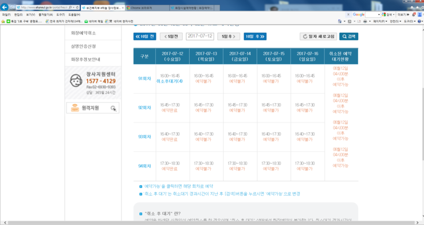Select 화장후정보안내 in the side menu
Viewport: 424px width, 225px height.
(x=85, y=60)
